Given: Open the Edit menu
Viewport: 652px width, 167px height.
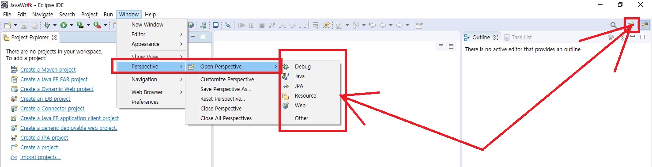Looking at the screenshot, I should (22, 14).
